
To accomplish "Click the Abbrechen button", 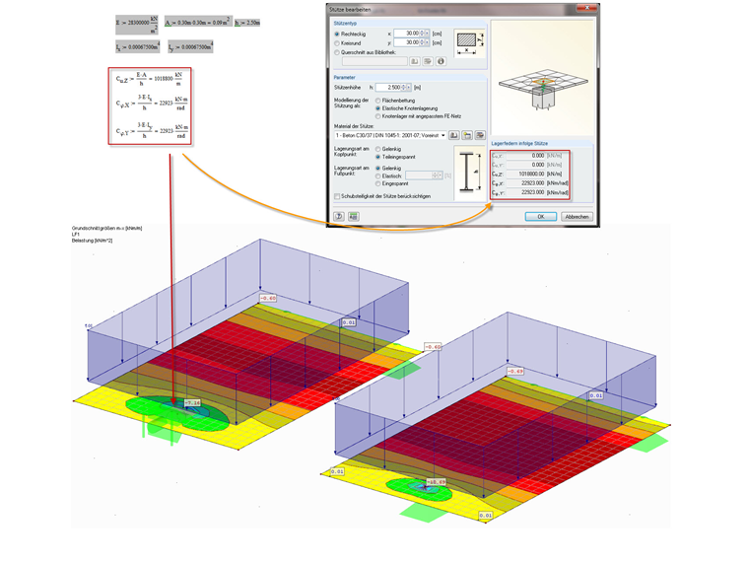I will pos(578,217).
